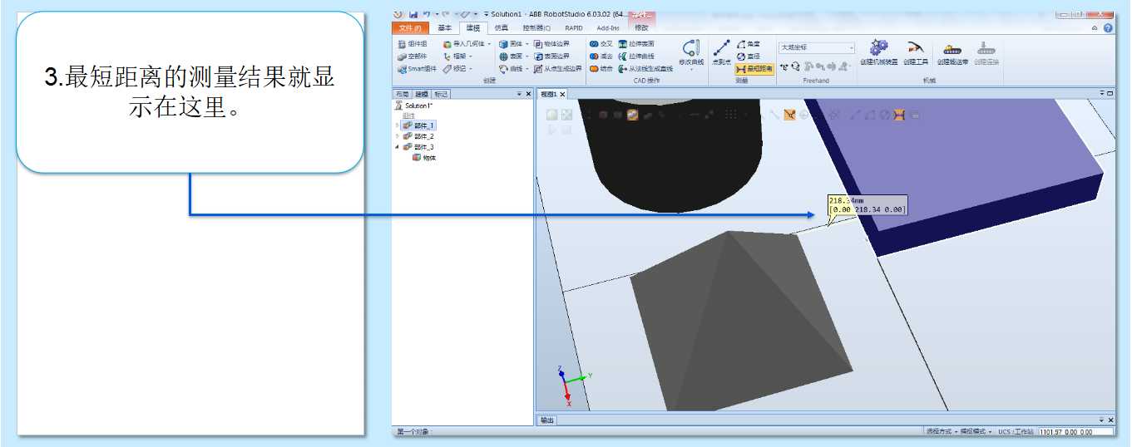
Task: Toggle shortest distance icon in view toolbar
Action: [899, 115]
